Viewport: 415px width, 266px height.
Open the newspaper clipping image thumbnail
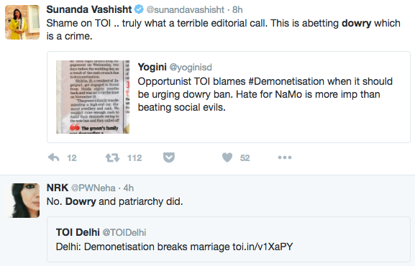point(93,97)
